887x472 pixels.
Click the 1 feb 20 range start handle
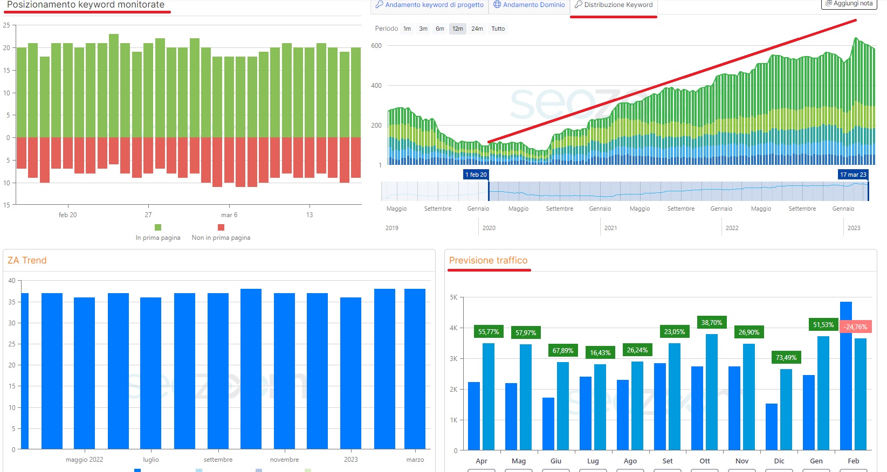click(489, 191)
